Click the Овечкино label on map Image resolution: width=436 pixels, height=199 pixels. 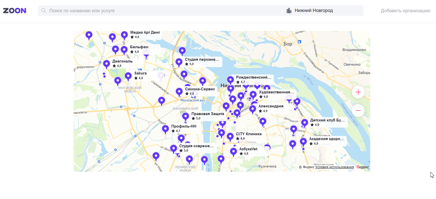(352, 65)
